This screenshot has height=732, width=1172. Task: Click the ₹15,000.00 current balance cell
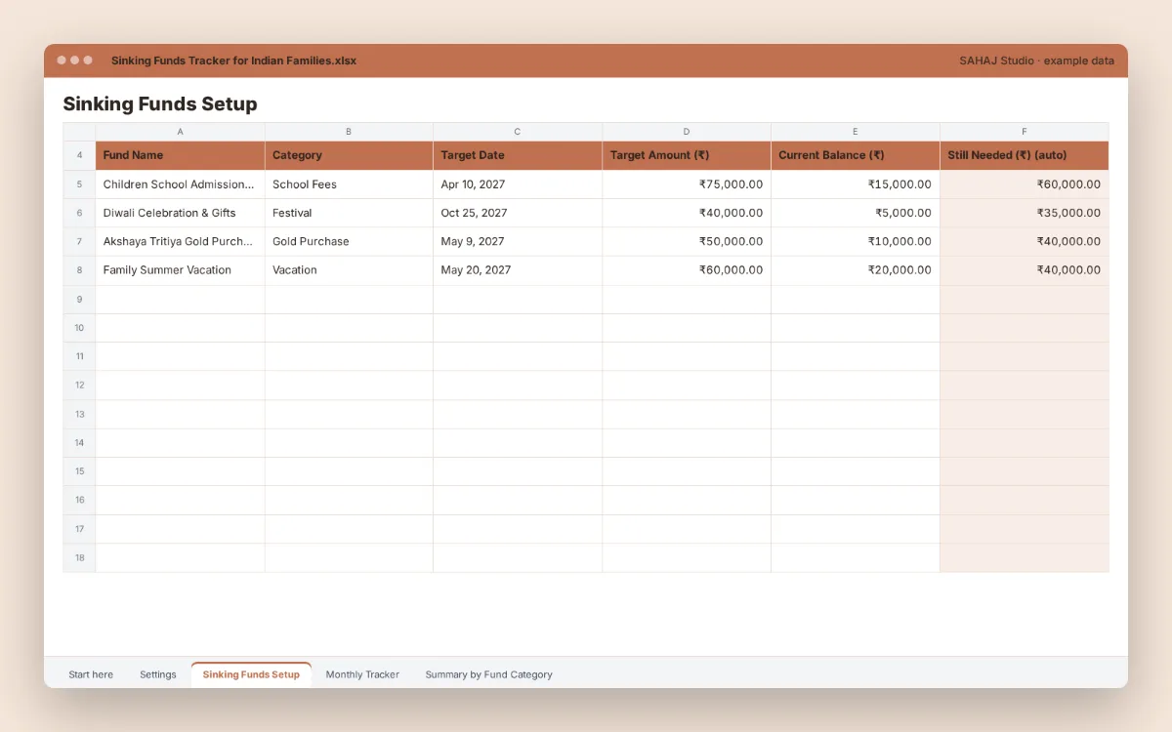point(856,184)
